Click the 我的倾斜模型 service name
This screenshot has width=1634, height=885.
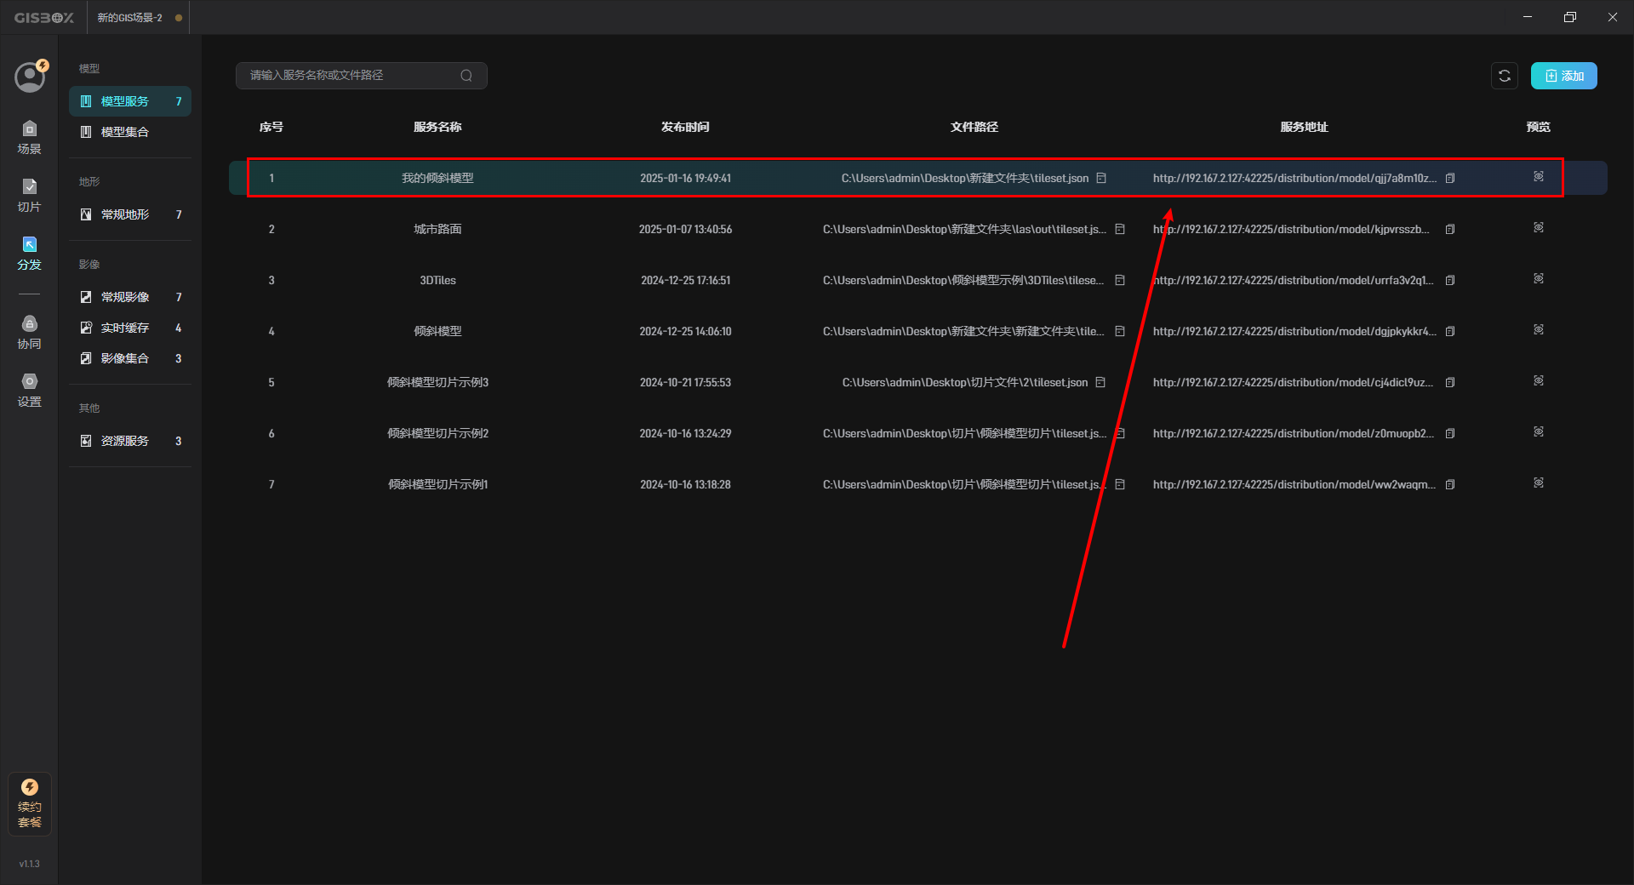437,178
